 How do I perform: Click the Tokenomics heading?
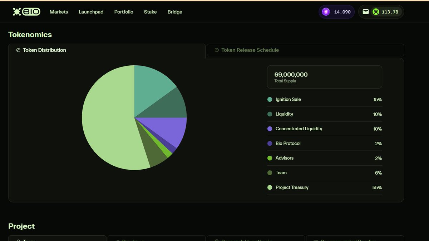[x=30, y=35]
